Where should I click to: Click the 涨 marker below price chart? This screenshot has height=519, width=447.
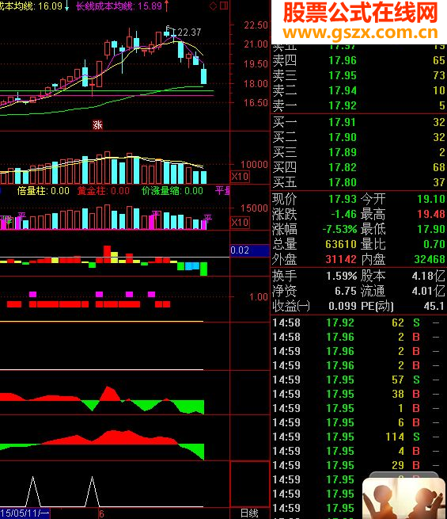pos(97,124)
